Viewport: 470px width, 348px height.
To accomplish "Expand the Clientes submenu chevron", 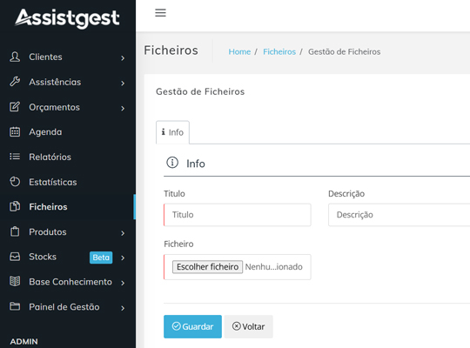I will click(123, 58).
